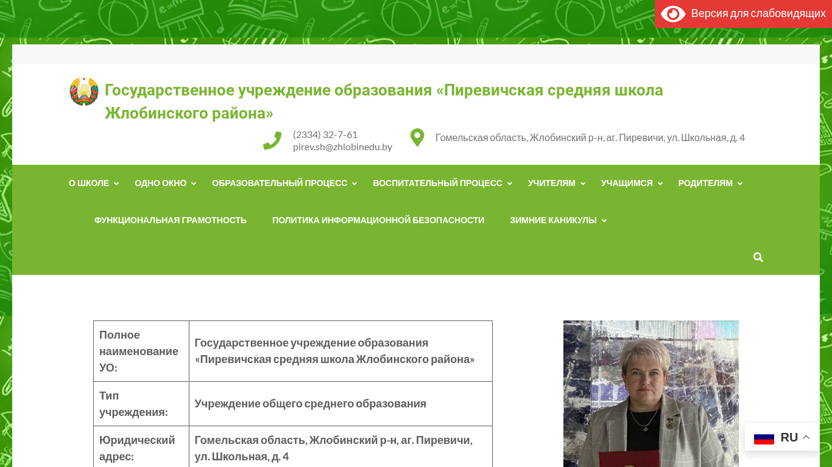Expand the ЗИМНИЕ КАНИКУЛЫ menu chevron
832x467 pixels.
pyautogui.click(x=604, y=221)
